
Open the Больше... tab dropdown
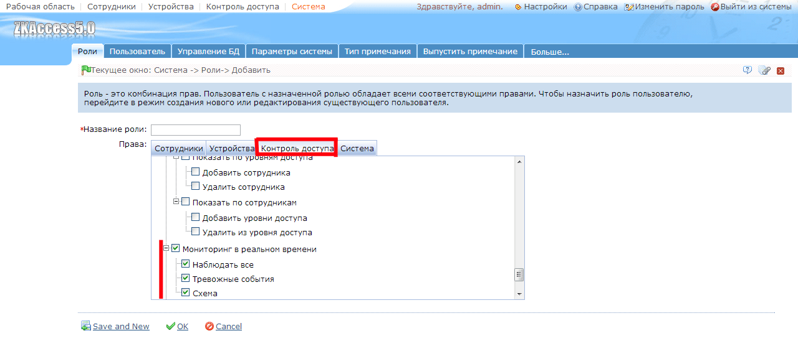coord(550,52)
